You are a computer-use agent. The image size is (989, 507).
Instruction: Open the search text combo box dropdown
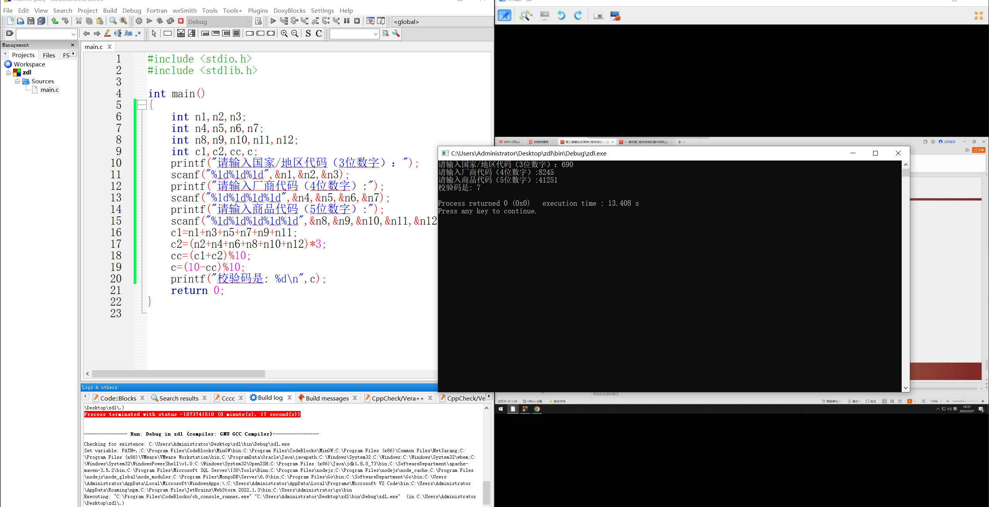point(73,34)
